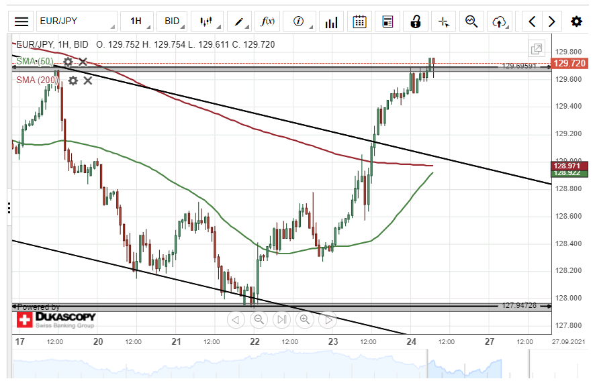Open the news calculator panel icon
Viewport: 595px width, 383px height.
tap(387, 21)
